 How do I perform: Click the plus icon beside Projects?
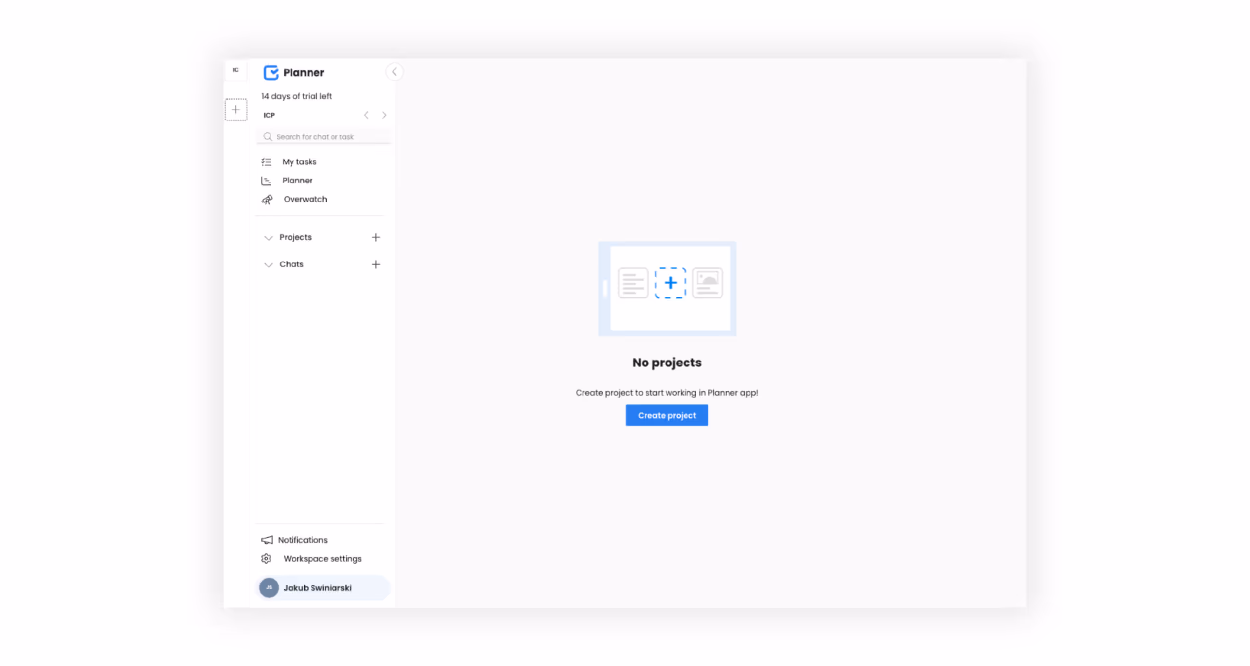pos(375,237)
